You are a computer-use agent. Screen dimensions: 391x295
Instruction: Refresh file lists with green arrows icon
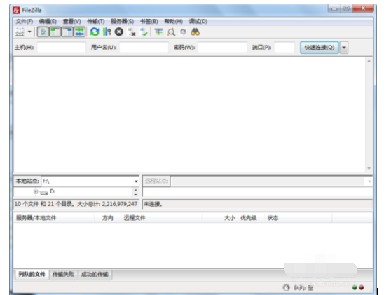tap(95, 32)
